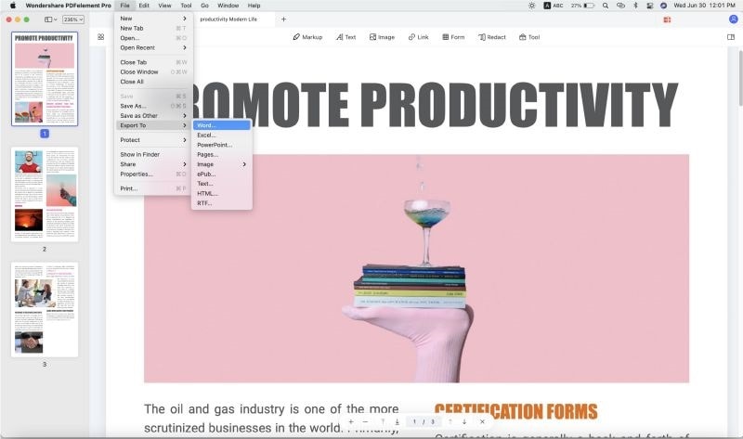The height and width of the screenshot is (439, 743).
Task: Open Properties... from File menu
Action: pos(153,174)
